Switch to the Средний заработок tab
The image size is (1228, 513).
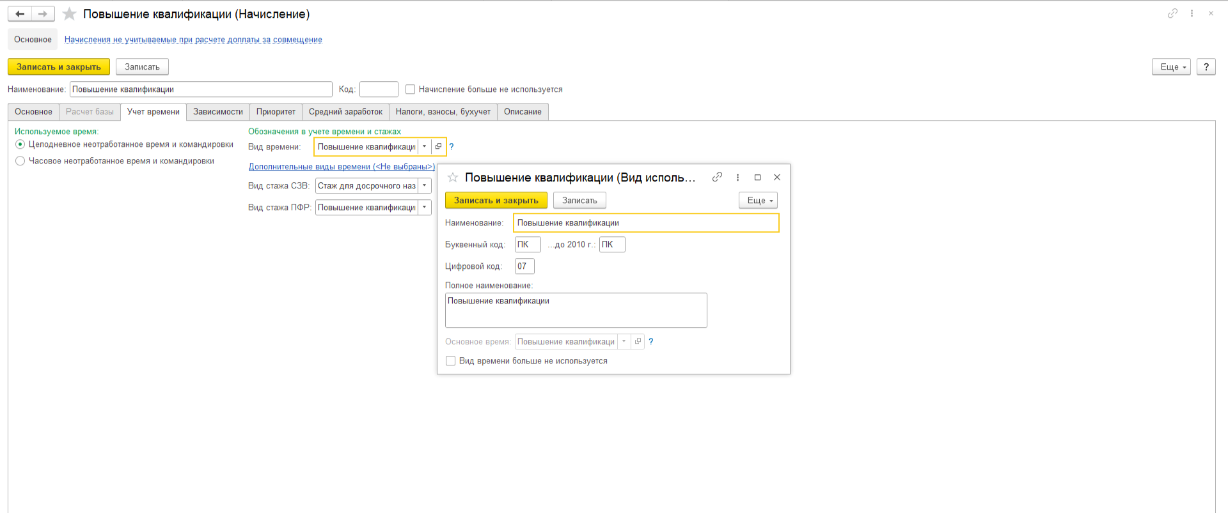click(345, 112)
